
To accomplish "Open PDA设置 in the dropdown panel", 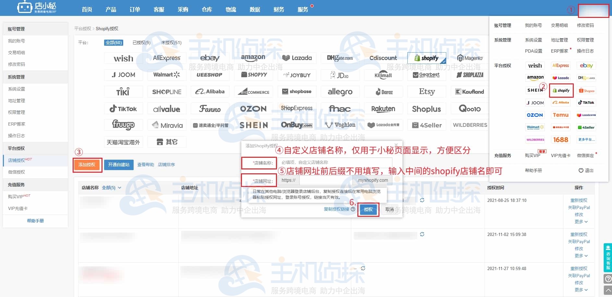I will (534, 51).
